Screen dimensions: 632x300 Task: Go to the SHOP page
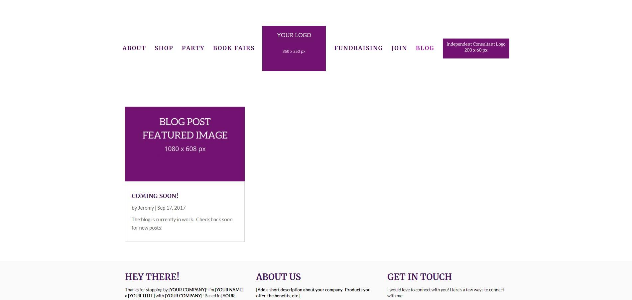pos(164,48)
